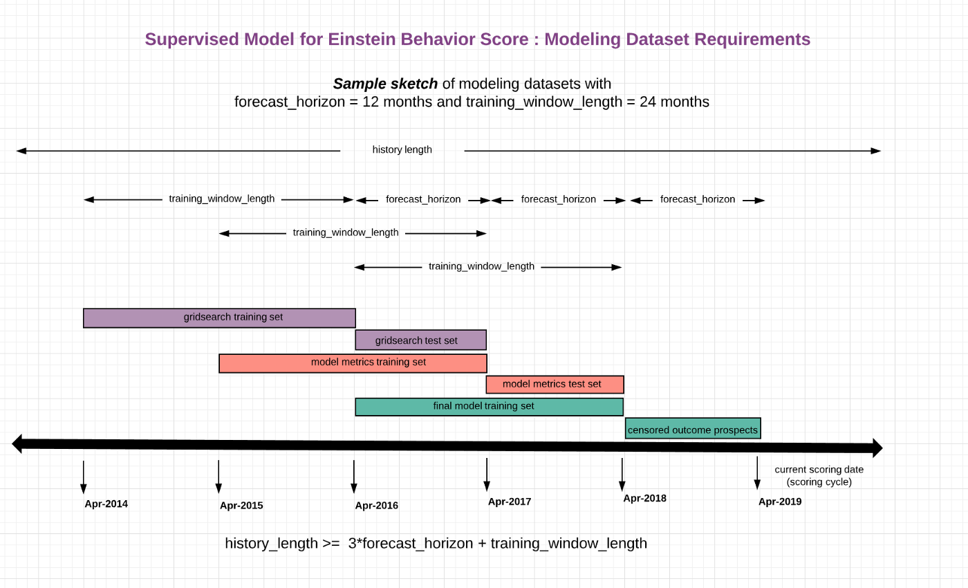Screen dimensions: 968x588
Task: Click the down arrow marker above Apr-2016
Action: [354, 477]
